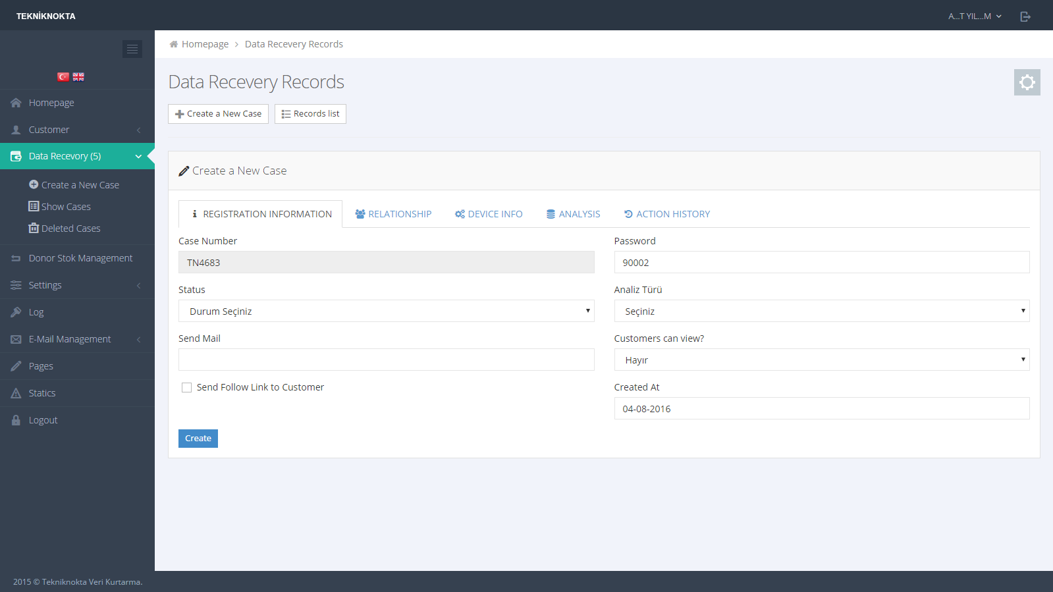Click the sign-out icon in top bar
Image resolution: width=1053 pixels, height=592 pixels.
coord(1025,16)
